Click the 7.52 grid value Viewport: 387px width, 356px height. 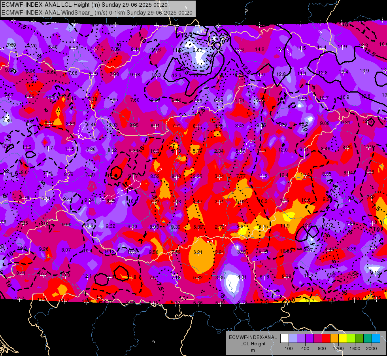pyautogui.click(x=176, y=252)
